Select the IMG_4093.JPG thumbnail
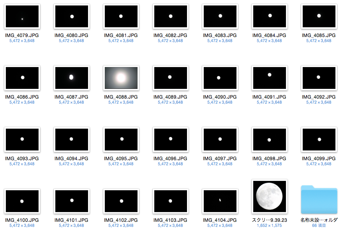Viewport: 344px width, 230px height. pyautogui.click(x=22, y=140)
